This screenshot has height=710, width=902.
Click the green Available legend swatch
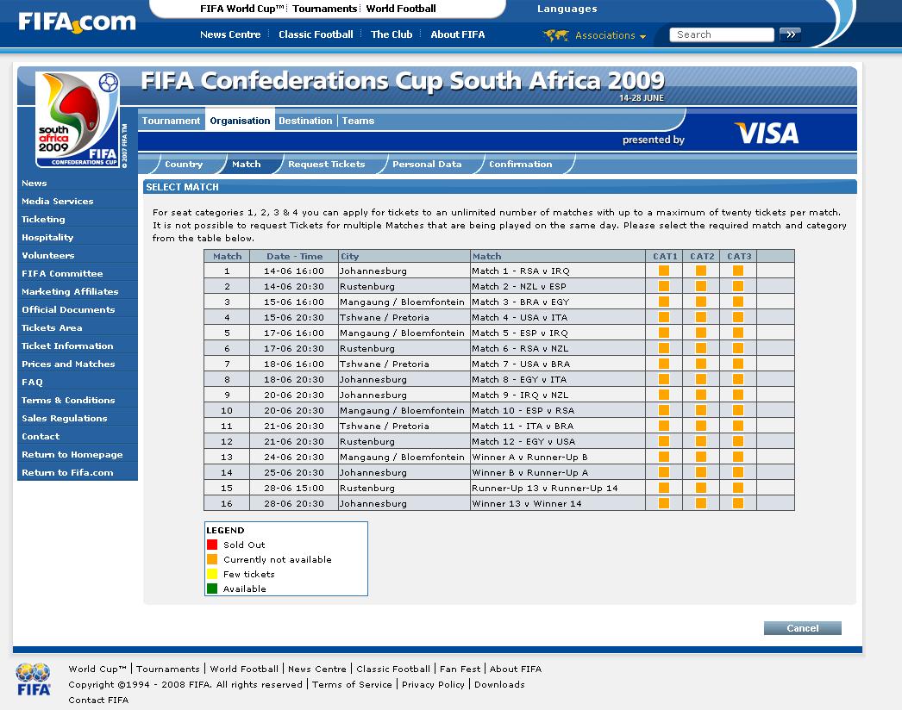(212, 589)
